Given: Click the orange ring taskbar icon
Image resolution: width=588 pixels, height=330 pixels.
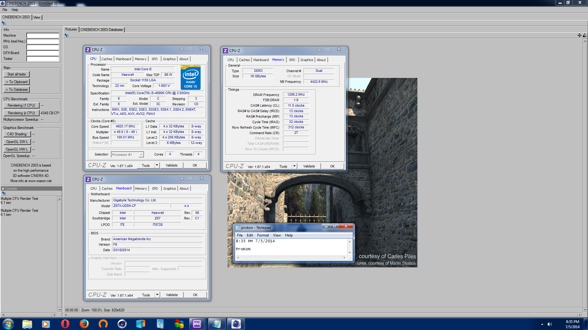Looking at the screenshot, I should (x=103, y=324).
